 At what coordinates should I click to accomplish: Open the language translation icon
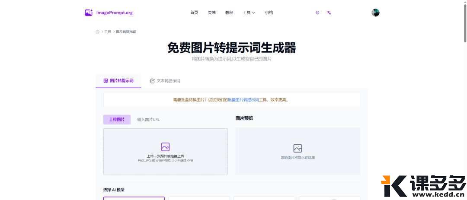tap(329, 13)
